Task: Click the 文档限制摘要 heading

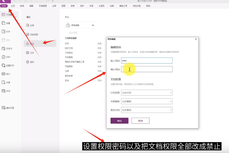Action: coord(71,38)
